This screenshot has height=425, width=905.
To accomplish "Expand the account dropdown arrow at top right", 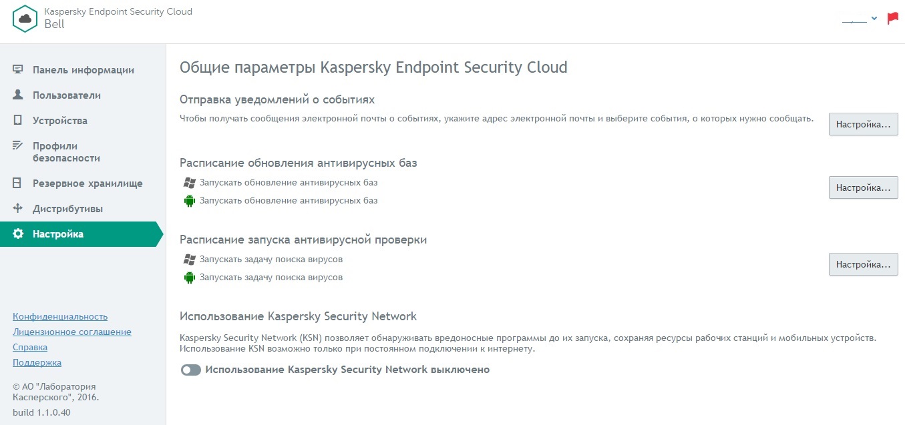I will pos(874,19).
